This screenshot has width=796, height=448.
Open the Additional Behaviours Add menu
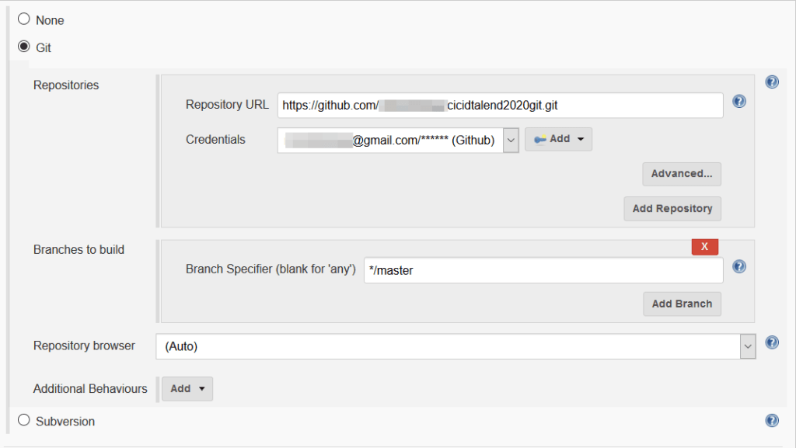click(x=187, y=388)
